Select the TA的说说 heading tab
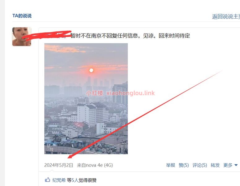This screenshot has width=240, height=186. 22,16
